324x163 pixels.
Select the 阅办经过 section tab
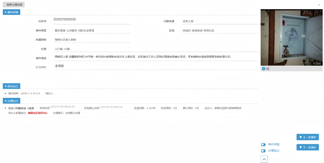pos(11,86)
